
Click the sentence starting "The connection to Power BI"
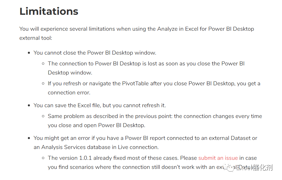pyautogui.click(x=146, y=68)
